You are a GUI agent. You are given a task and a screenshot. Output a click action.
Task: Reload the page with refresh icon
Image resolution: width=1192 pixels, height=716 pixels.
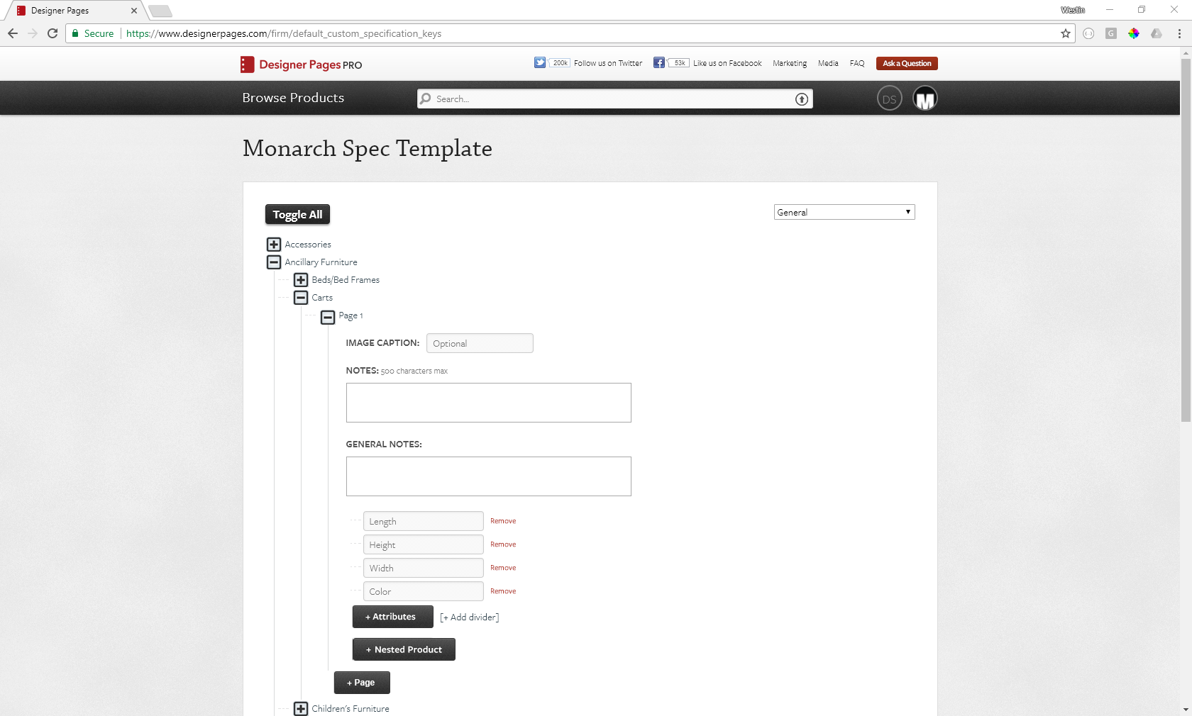[53, 33]
